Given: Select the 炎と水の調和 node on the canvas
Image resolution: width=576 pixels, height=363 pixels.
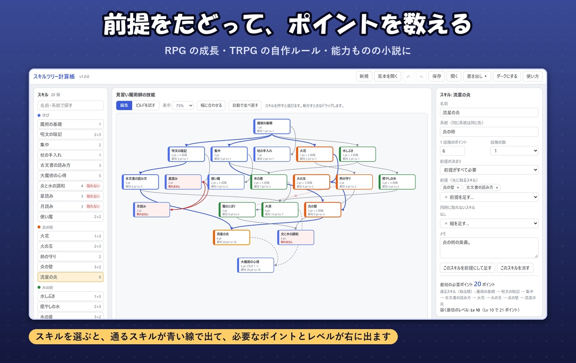Looking at the screenshot, I should [296, 238].
